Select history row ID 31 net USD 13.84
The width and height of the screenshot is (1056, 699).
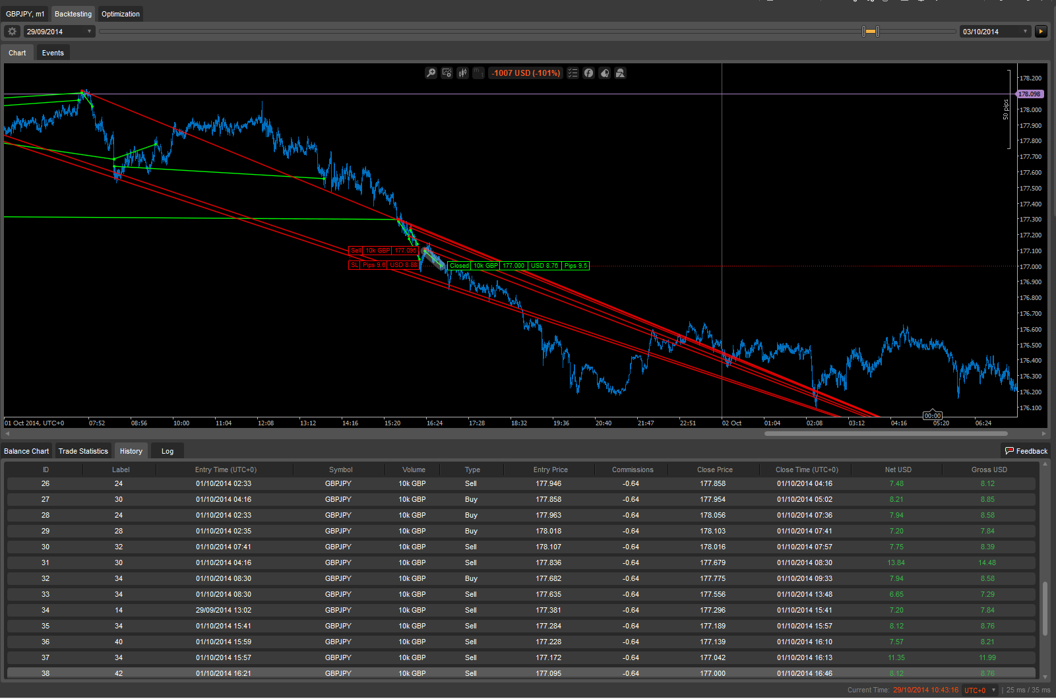521,562
